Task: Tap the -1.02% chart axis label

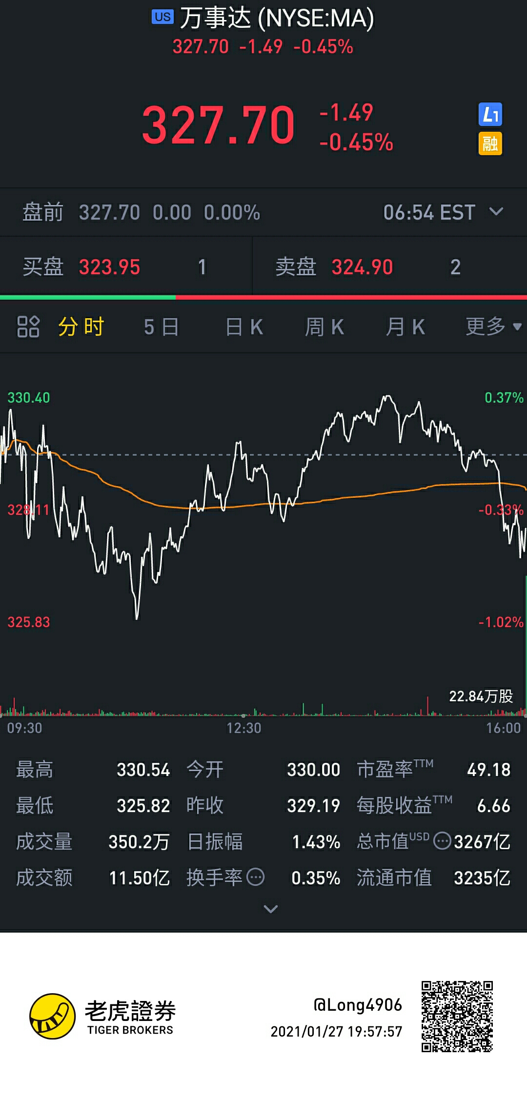Action: click(501, 622)
